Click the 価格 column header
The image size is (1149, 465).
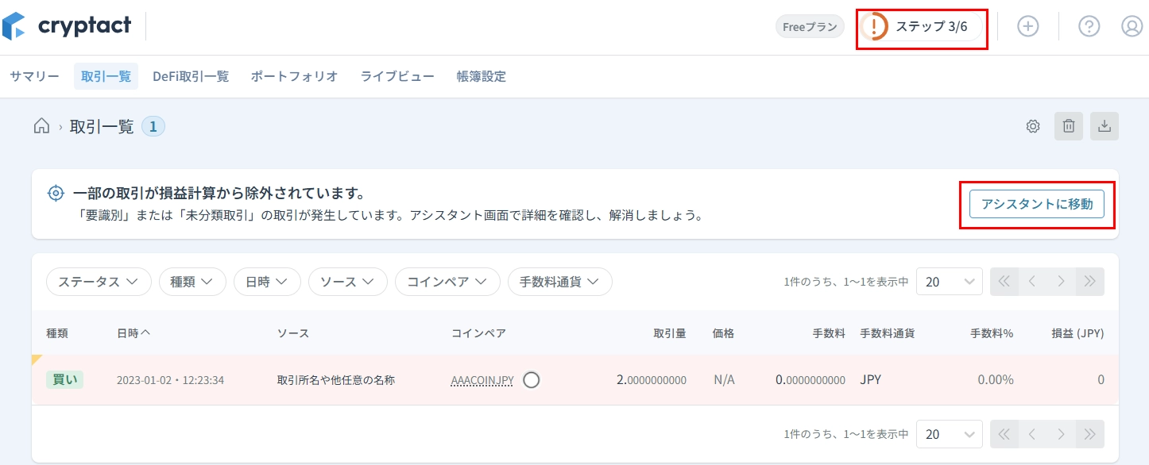point(724,333)
